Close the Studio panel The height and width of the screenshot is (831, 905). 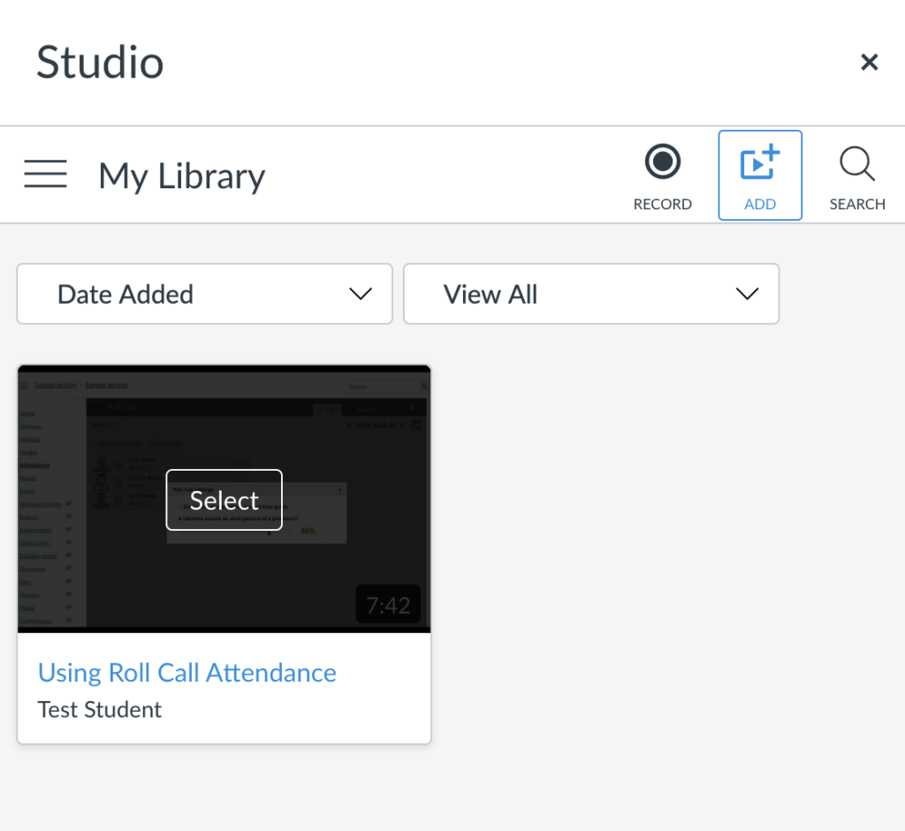coord(869,62)
